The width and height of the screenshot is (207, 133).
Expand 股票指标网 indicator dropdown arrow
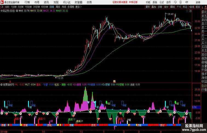click(1, 85)
